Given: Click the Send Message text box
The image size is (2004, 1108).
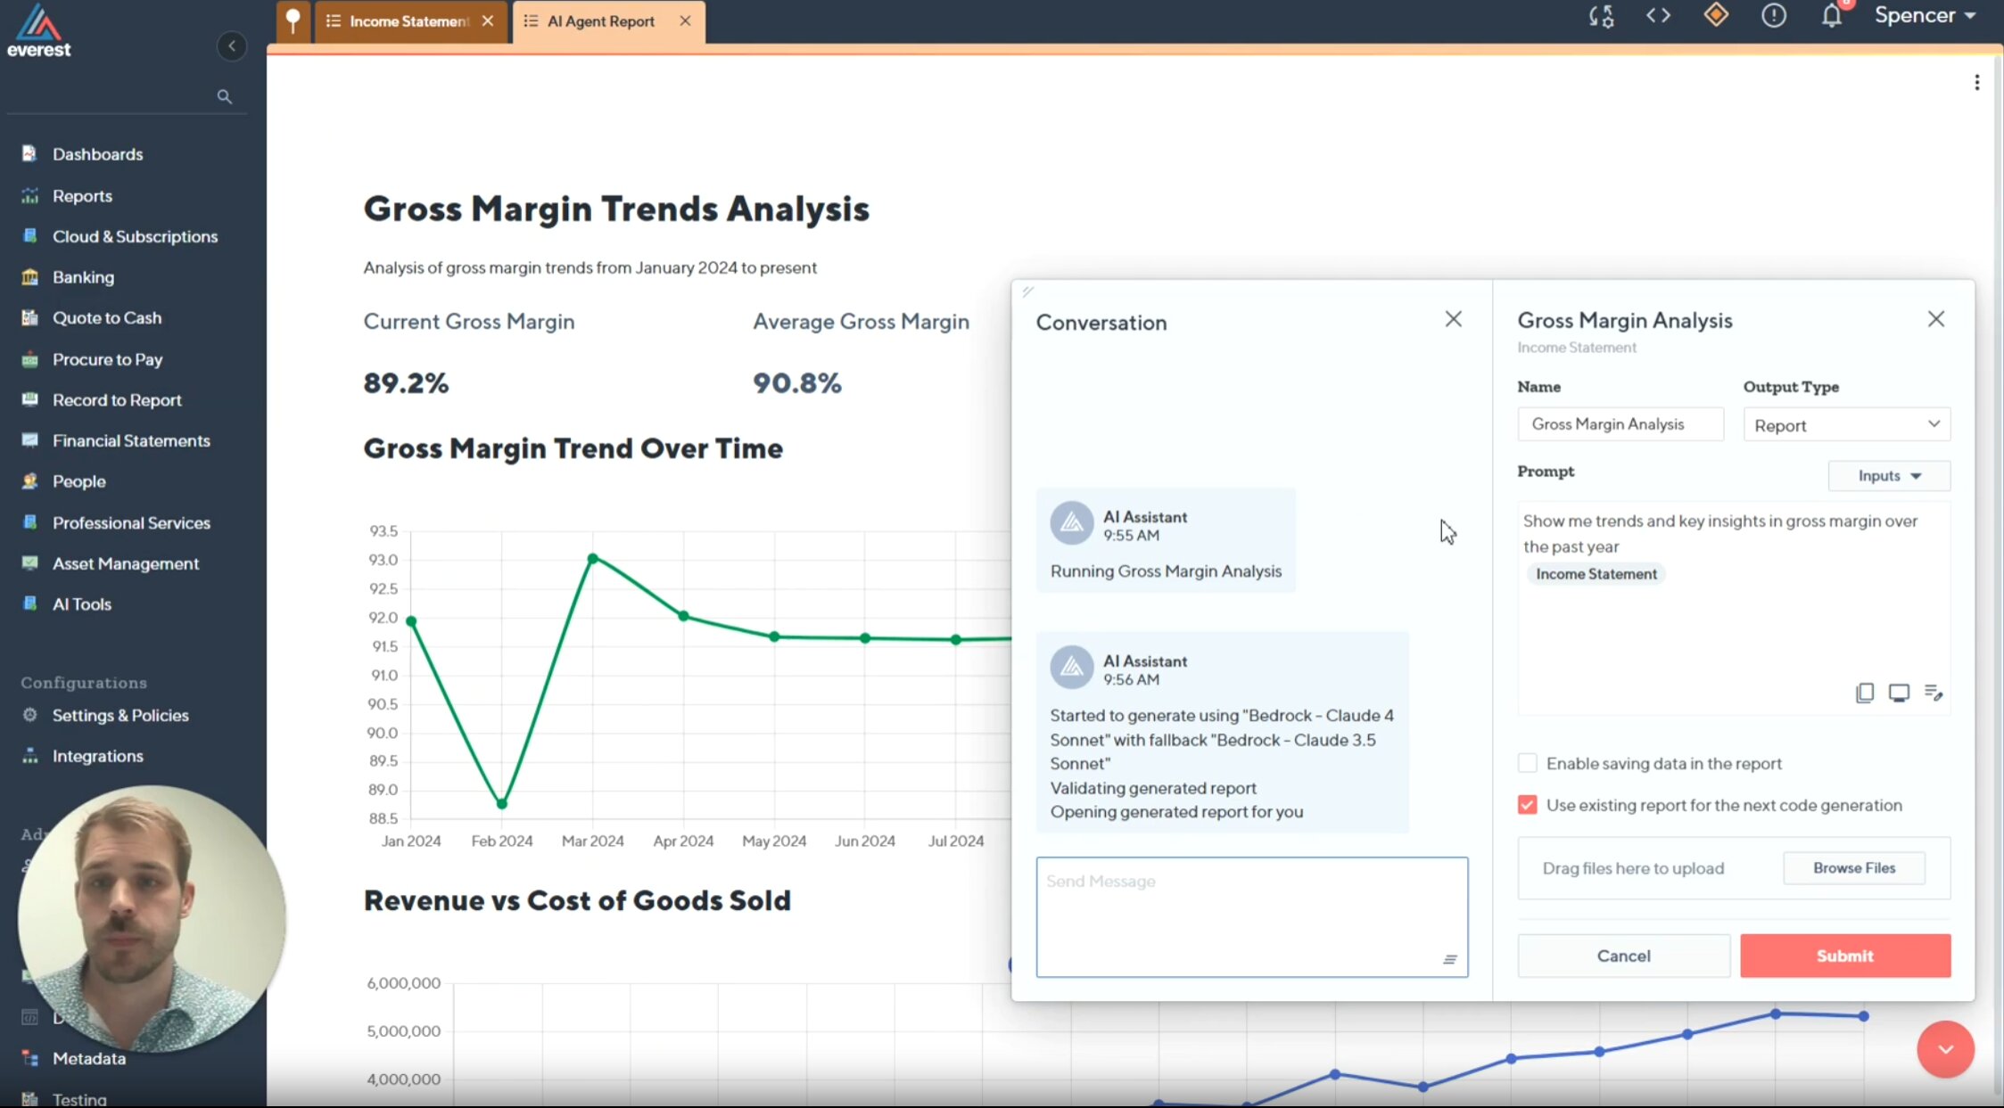Looking at the screenshot, I should tap(1250, 915).
